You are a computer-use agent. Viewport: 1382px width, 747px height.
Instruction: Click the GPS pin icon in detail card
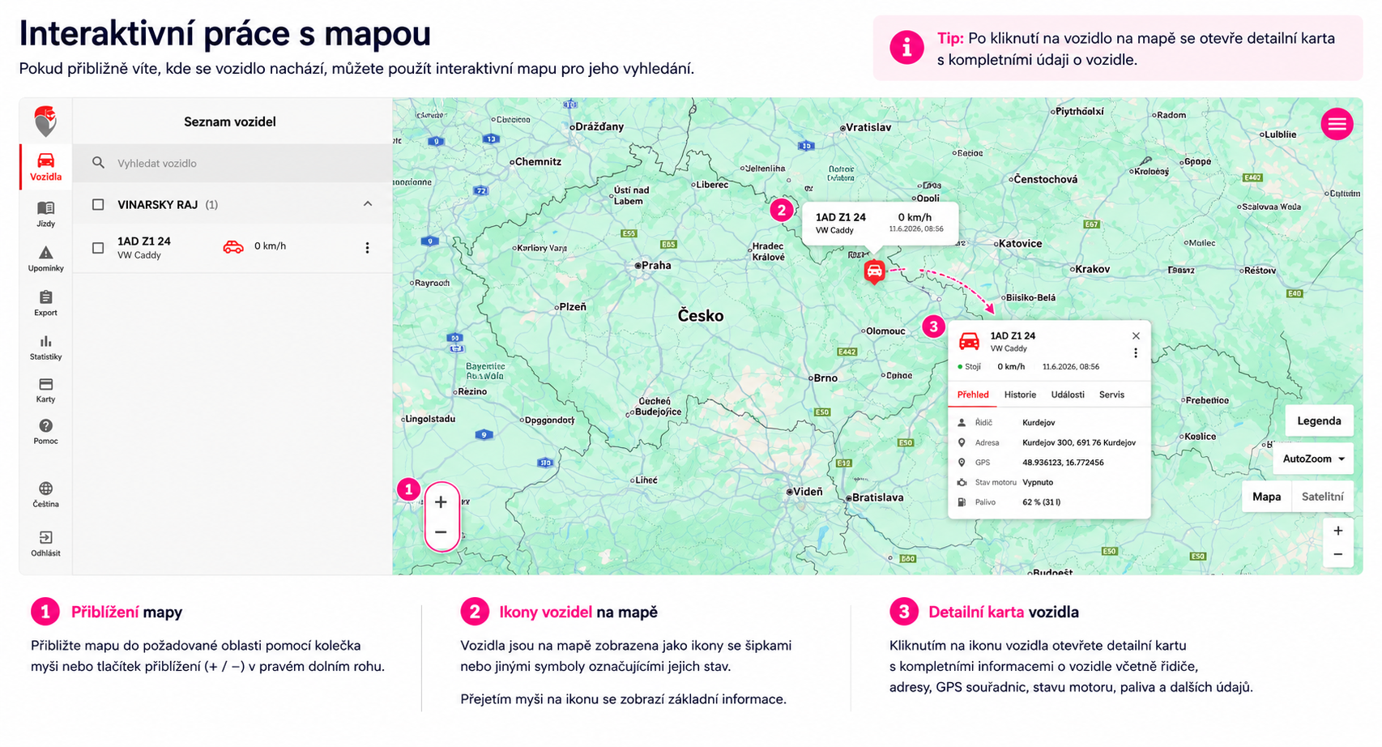point(962,463)
